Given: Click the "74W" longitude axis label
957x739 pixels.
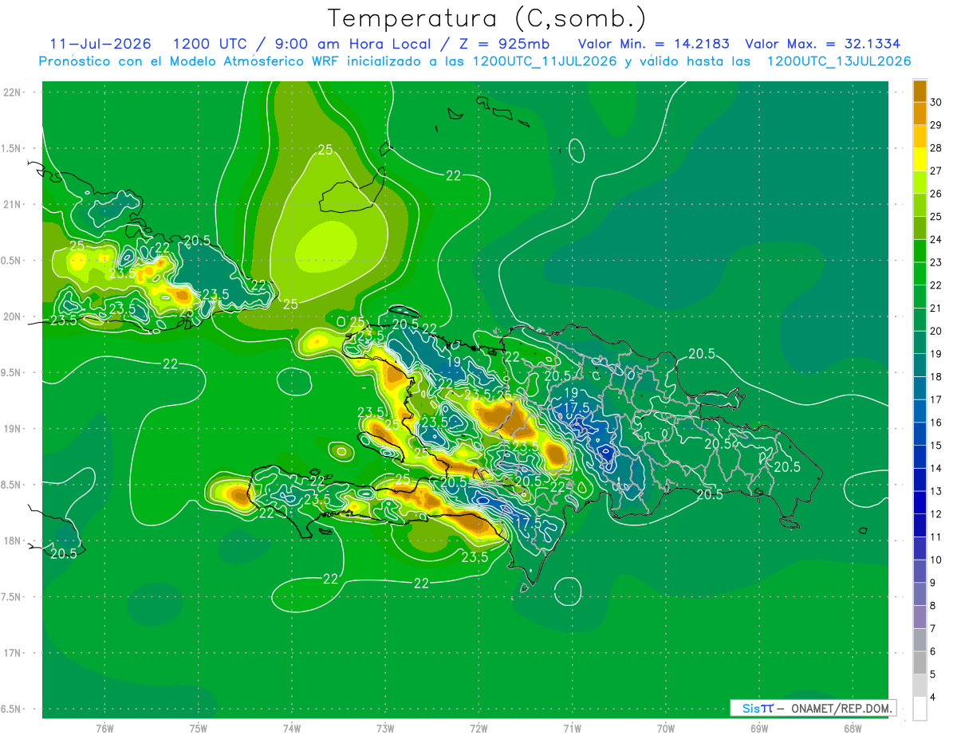Looking at the screenshot, I should pyautogui.click(x=292, y=728).
